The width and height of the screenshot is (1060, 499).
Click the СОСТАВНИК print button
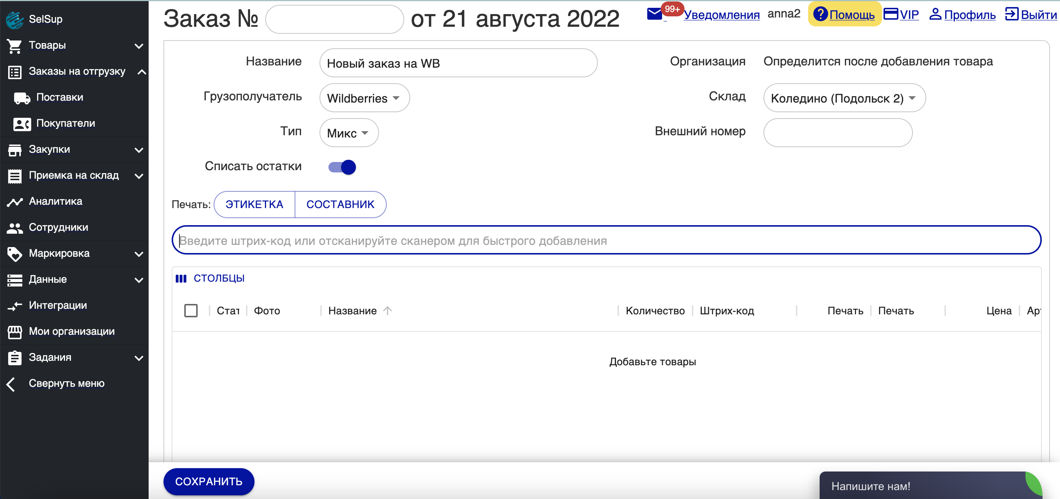(340, 204)
